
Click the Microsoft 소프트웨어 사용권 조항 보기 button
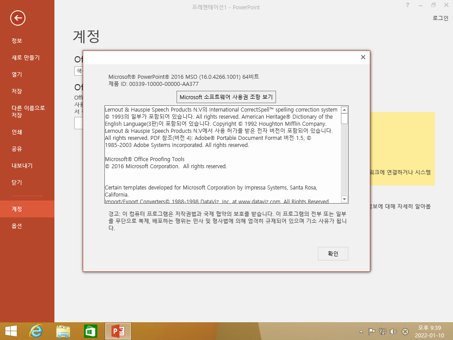(226, 97)
